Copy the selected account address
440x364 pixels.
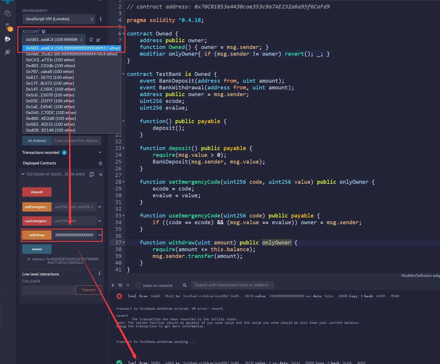pos(91,40)
